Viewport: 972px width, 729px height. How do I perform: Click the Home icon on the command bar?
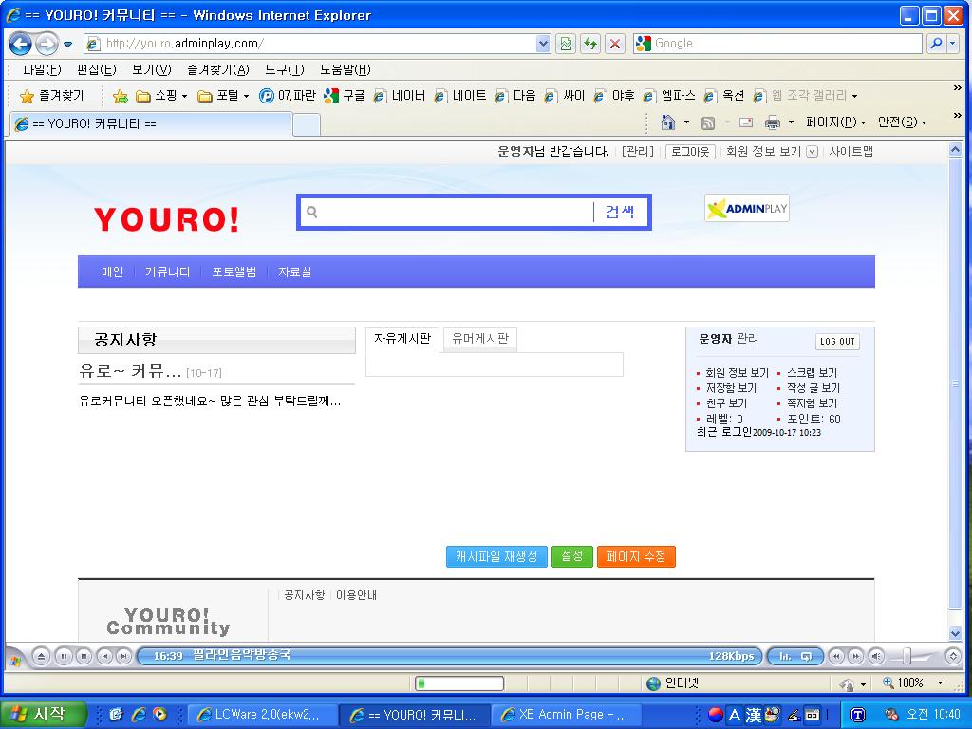(667, 121)
